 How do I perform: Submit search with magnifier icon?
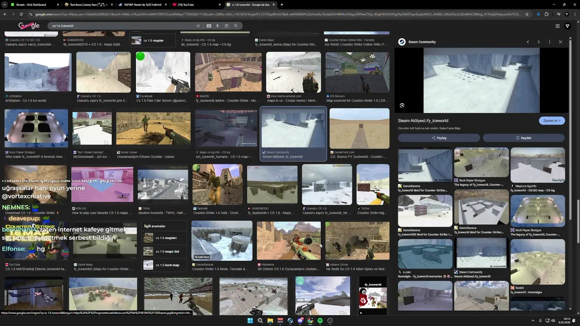point(236,26)
